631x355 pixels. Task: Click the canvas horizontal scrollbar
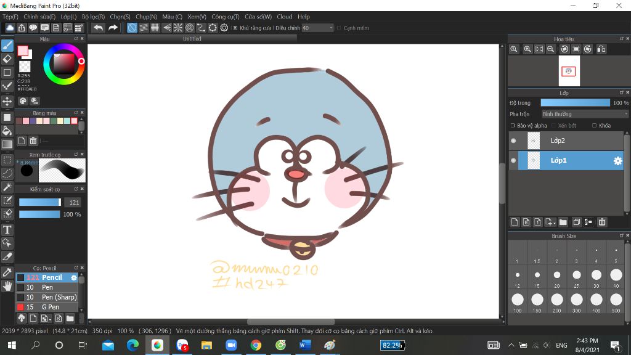pos(291,322)
